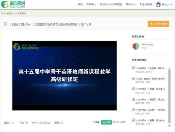Click the 资源上传者 section heading
The image size is (175, 132).
click(138, 36)
